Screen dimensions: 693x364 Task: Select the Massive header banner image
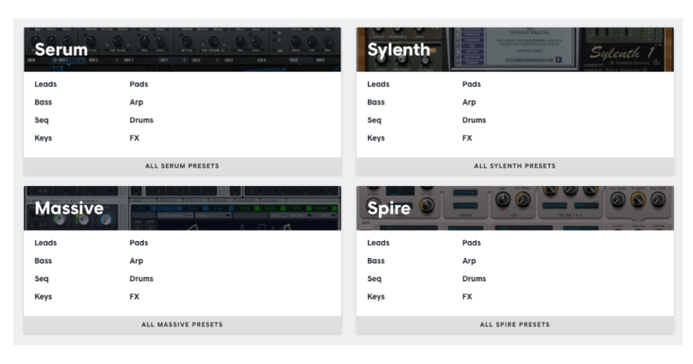183,208
